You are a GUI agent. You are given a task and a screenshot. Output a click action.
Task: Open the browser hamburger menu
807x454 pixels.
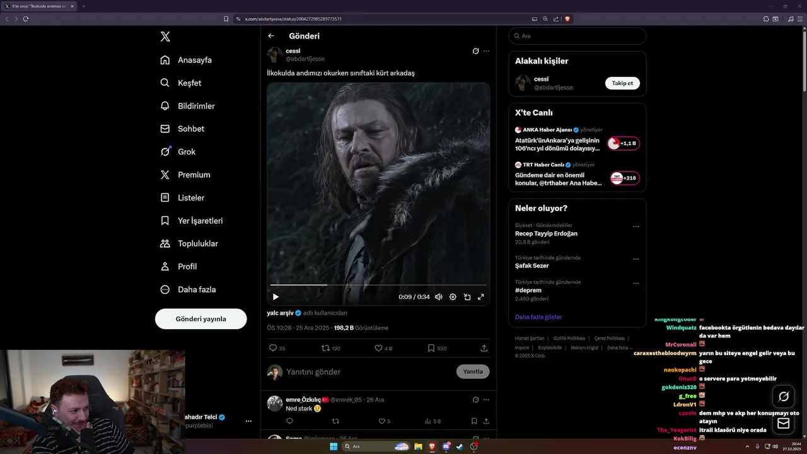pyautogui.click(x=799, y=19)
